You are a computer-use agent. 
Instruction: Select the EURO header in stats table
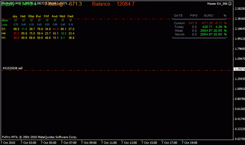coord(209,16)
